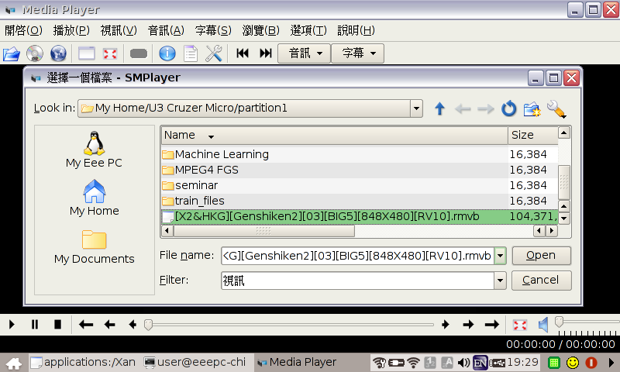
Task: Mute audio using the speaker icon
Action: point(544,324)
